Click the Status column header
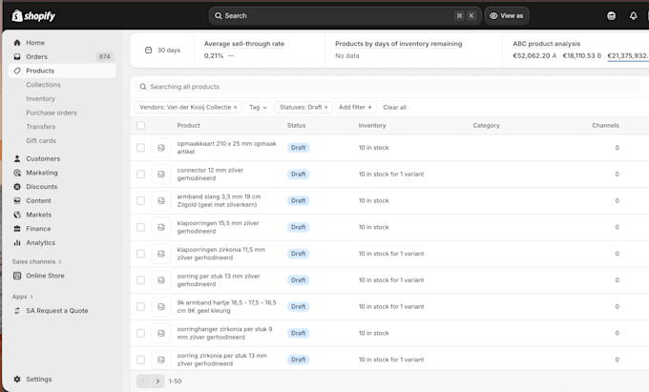This screenshot has width=649, height=392. (297, 125)
